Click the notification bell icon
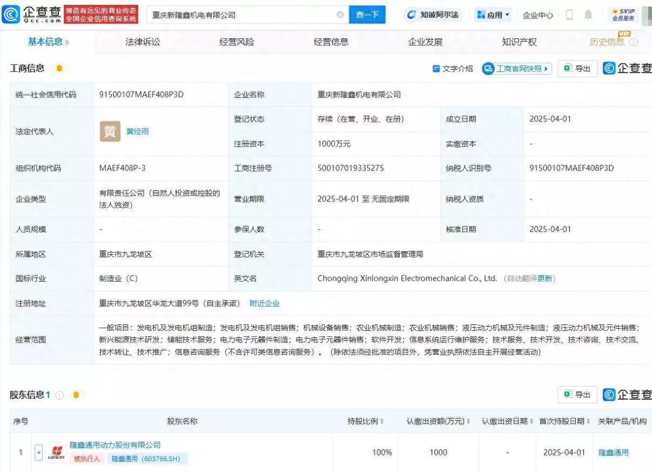Image resolution: width=652 pixels, height=472 pixels. (x=588, y=15)
